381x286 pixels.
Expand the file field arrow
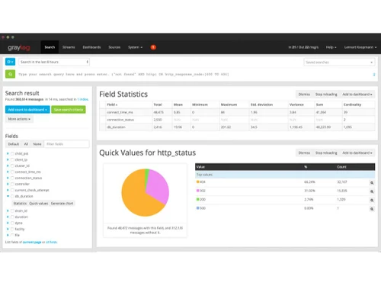(x=8, y=235)
